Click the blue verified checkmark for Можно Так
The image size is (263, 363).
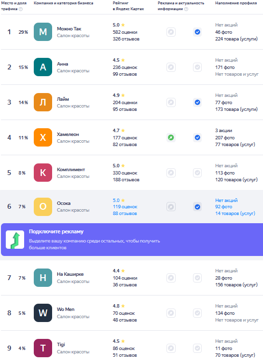click(197, 32)
